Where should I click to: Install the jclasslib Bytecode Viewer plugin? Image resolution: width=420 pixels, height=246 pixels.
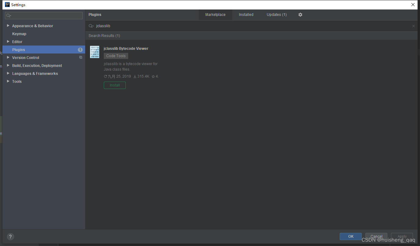pos(115,85)
